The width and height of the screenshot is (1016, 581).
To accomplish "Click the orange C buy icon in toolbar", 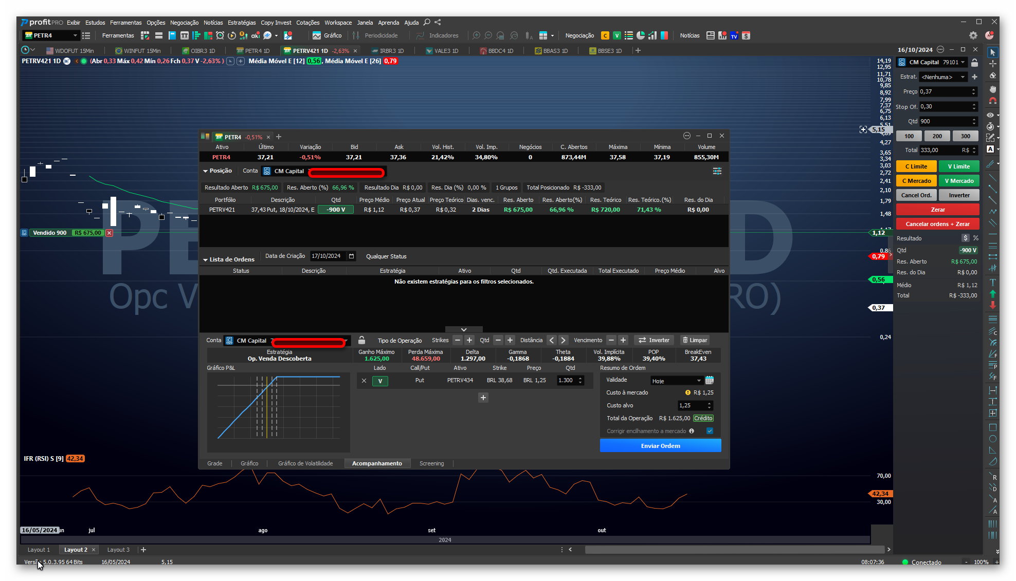I will click(605, 35).
